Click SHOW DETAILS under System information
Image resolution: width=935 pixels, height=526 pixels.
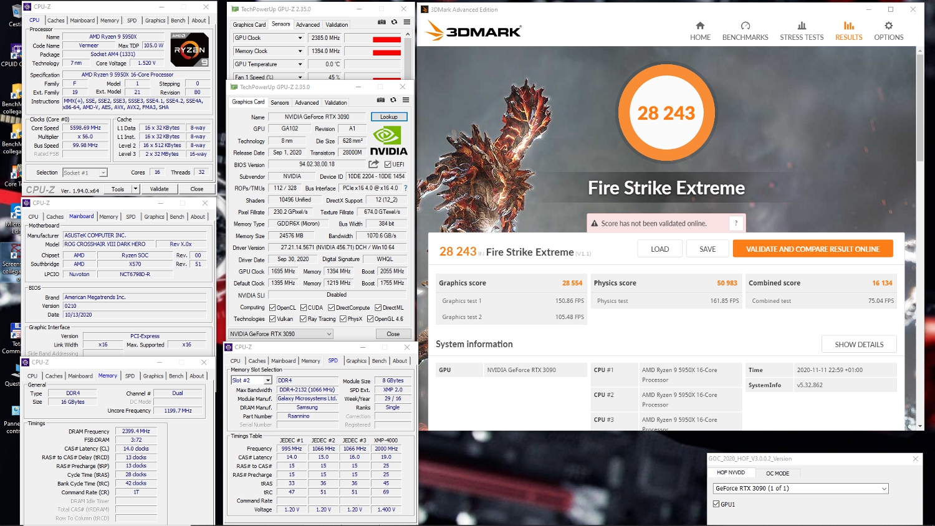859,344
